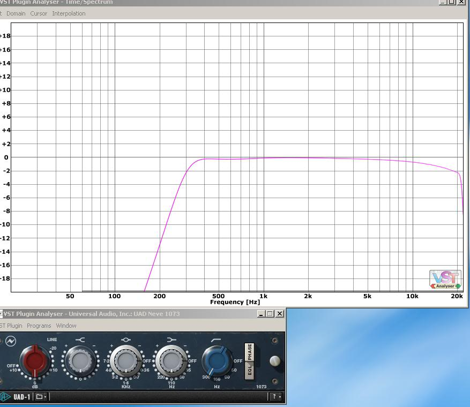Image resolution: width=470 pixels, height=407 pixels.
Task: Open the Interpolation menu
Action: point(69,13)
